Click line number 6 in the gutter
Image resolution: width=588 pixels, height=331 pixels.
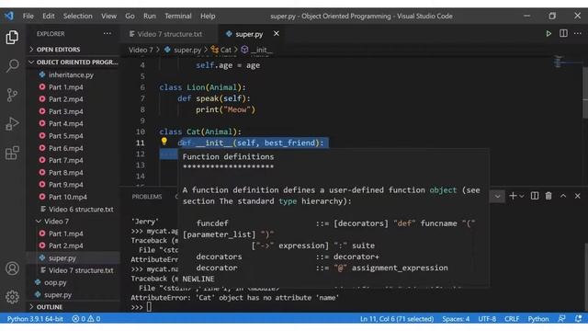142,87
